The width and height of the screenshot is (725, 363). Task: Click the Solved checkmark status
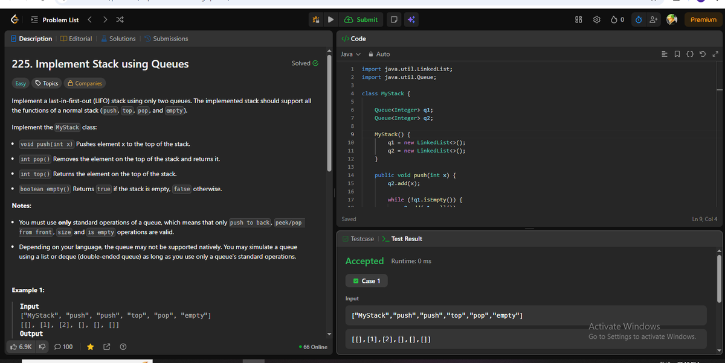(x=304, y=63)
